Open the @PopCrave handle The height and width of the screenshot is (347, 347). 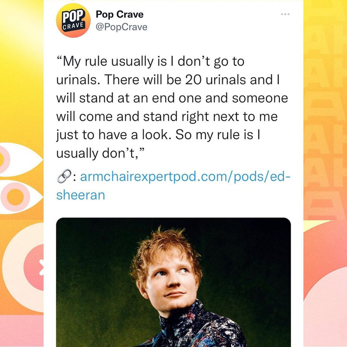click(121, 27)
